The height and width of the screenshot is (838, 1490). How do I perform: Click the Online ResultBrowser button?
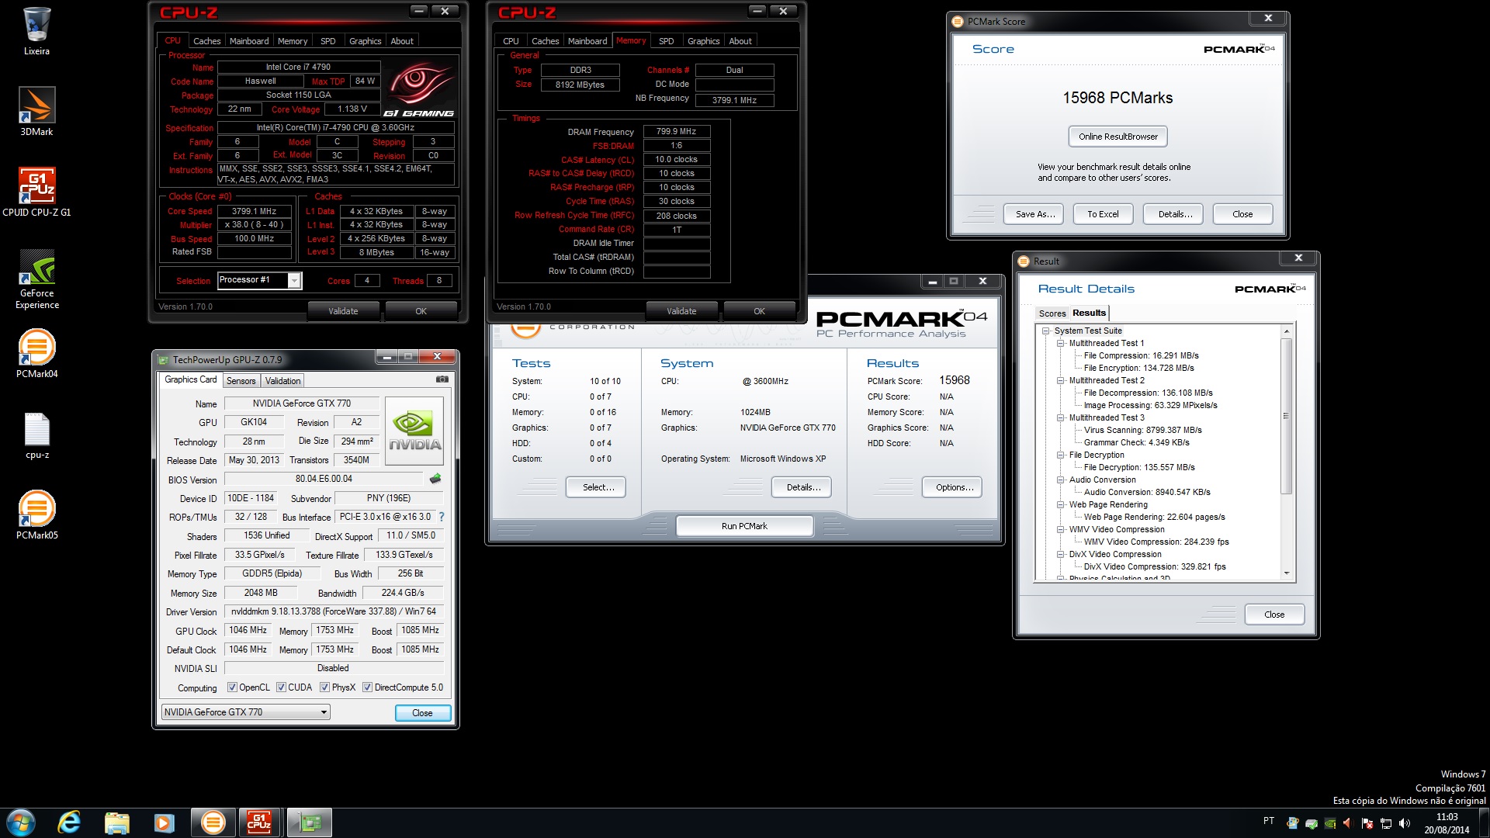tap(1117, 137)
